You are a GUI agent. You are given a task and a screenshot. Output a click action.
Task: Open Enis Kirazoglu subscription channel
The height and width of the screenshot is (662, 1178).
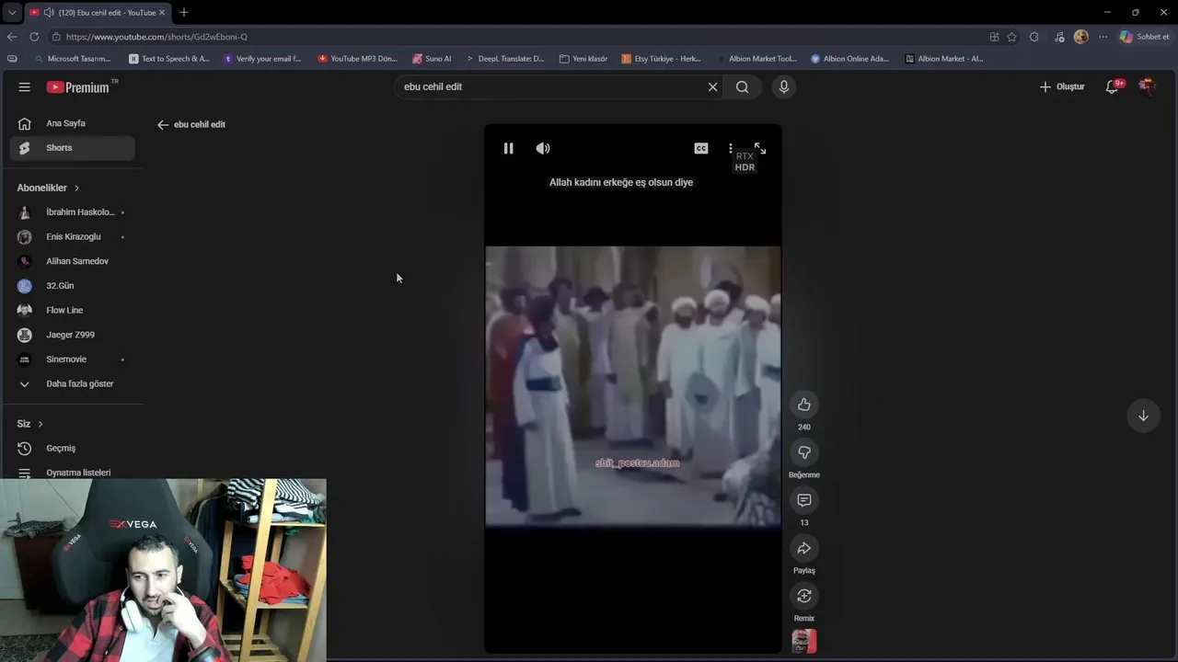[72, 236]
